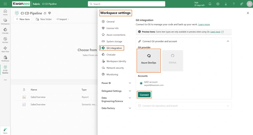Open Real-Time in left sidebar
The image size is (253, 135).
click(x=5, y=49)
